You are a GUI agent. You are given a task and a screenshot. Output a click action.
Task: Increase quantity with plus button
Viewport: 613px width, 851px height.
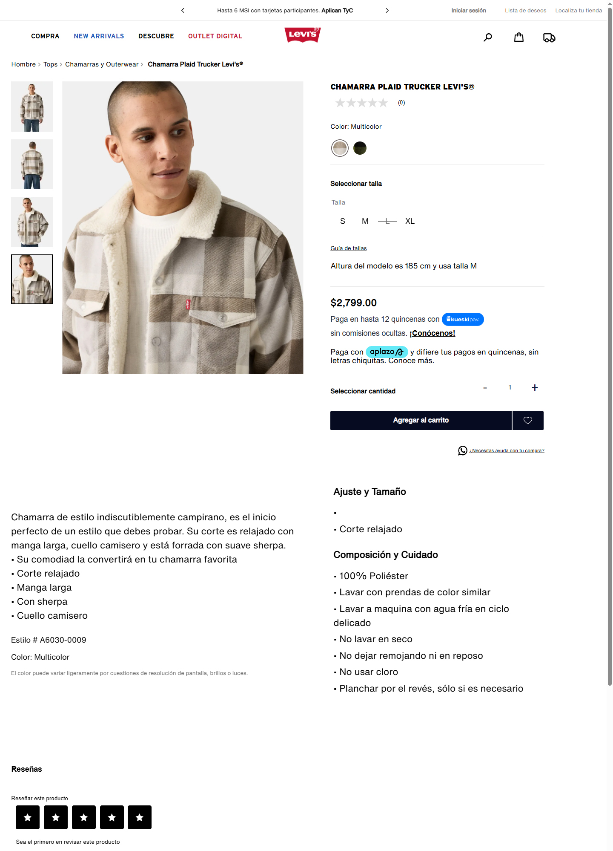coord(535,387)
